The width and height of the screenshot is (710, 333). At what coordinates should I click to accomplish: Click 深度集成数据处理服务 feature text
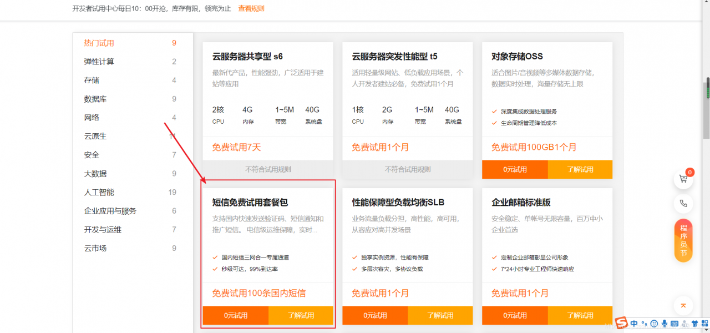click(x=529, y=112)
